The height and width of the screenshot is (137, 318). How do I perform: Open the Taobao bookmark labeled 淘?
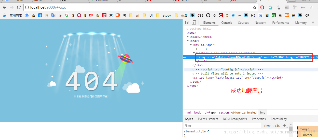pyautogui.click(x=121, y=15)
